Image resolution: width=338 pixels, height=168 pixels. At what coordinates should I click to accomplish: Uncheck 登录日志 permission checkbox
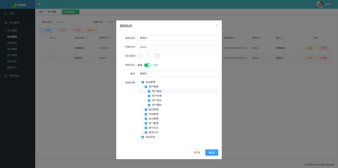146,133
